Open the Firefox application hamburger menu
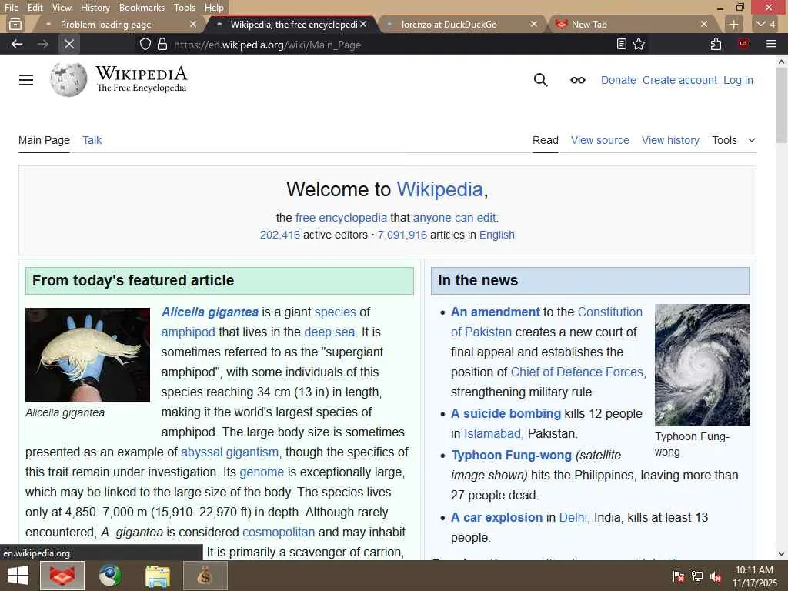 (771, 44)
